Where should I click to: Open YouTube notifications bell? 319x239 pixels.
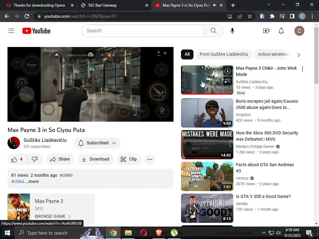tap(281, 31)
